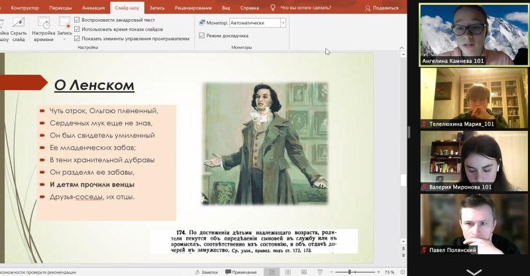Expand the Запись button dropdown arrow
The height and width of the screenshot is (276, 530).
tap(64, 39)
